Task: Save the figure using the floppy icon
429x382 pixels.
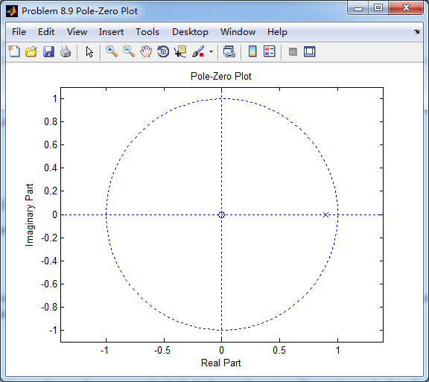Action: click(48, 51)
